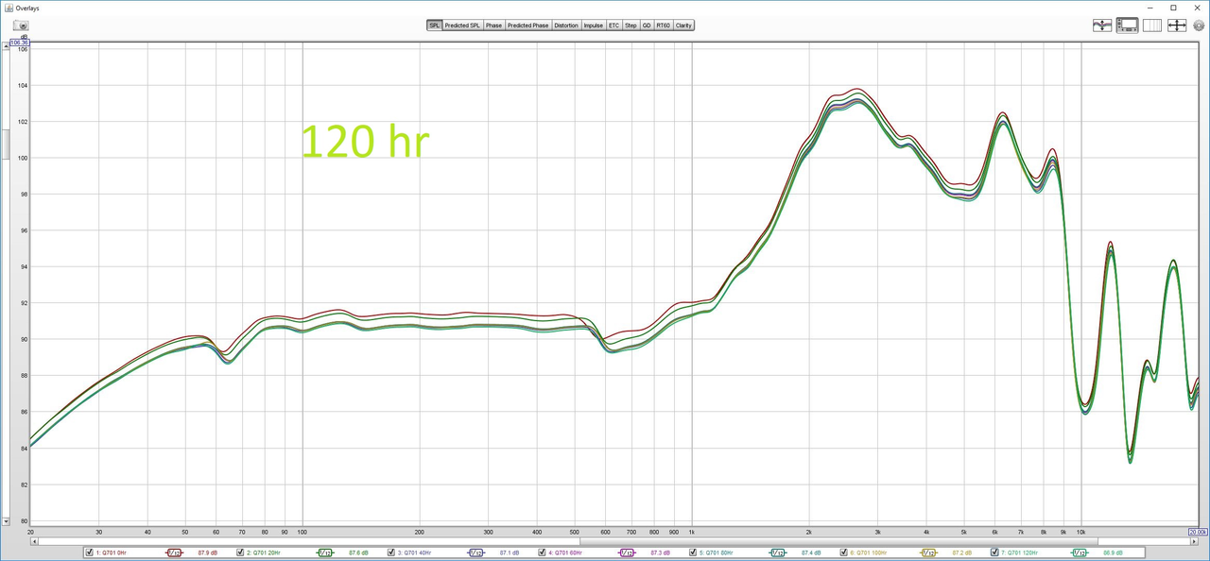Click smoothing icon for Q701 120Hr trace

tap(1080, 552)
